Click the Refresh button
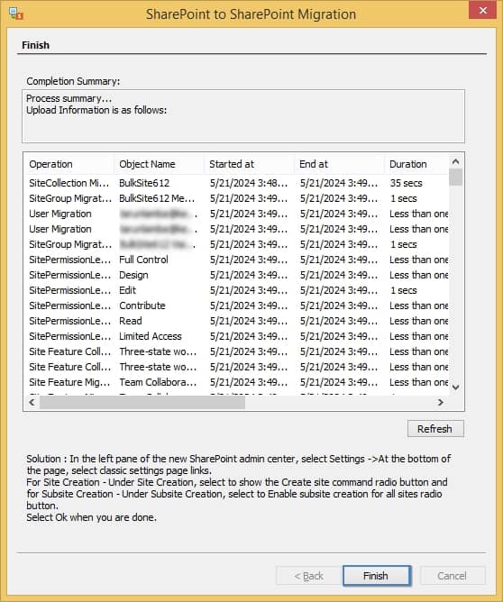 pos(435,428)
